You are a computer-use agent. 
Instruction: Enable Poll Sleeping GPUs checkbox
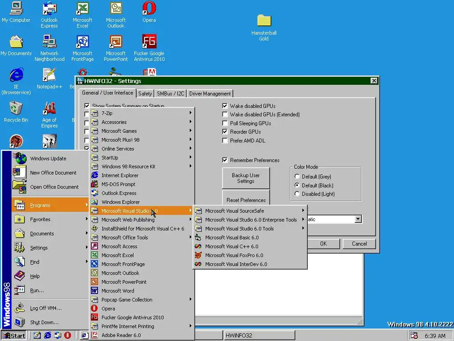[x=225, y=123]
